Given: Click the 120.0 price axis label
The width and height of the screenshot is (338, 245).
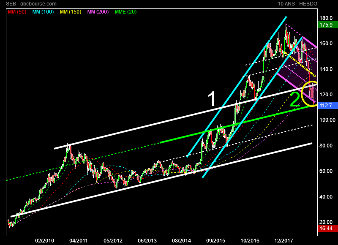Looking at the screenshot, I should click(x=326, y=95).
